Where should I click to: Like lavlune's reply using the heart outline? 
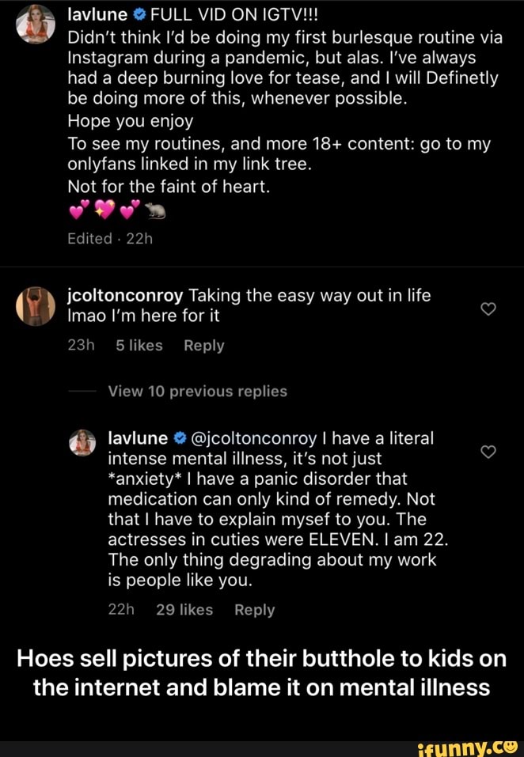click(488, 452)
